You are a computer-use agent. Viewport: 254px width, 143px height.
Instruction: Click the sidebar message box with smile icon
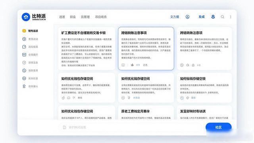24,55
